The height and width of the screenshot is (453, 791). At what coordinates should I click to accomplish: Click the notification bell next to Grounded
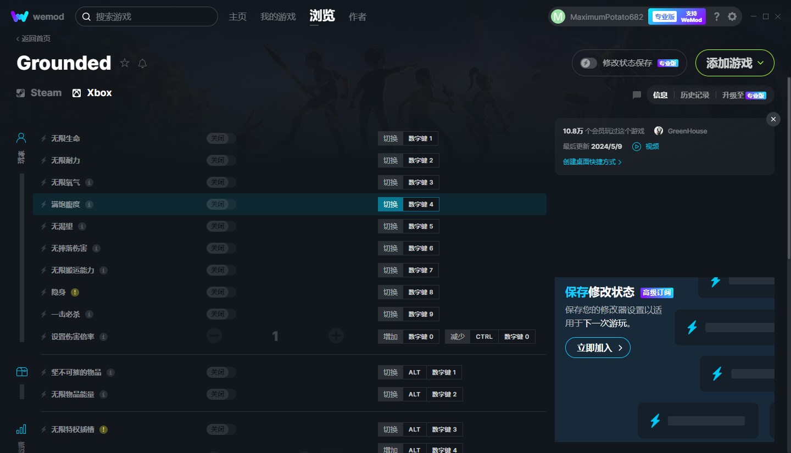pos(142,63)
